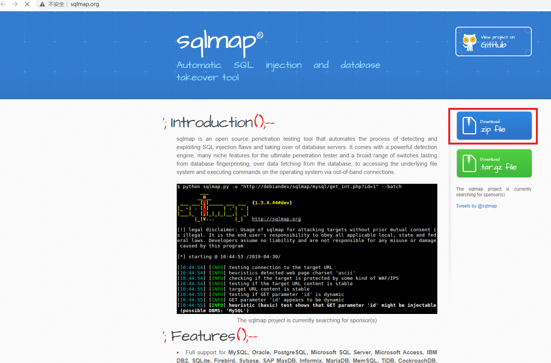Click the http://sqlmap.org link in terminal image
The image size is (551, 363).
(x=276, y=219)
